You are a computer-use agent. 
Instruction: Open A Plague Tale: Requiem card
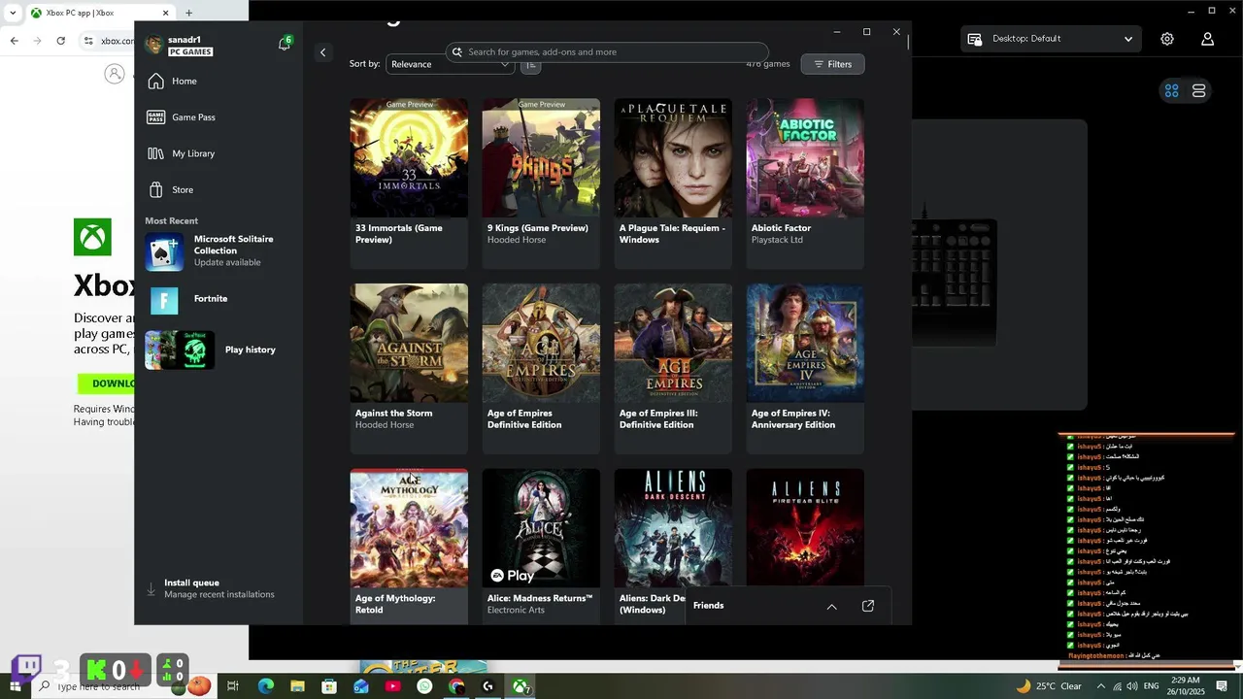point(673,183)
